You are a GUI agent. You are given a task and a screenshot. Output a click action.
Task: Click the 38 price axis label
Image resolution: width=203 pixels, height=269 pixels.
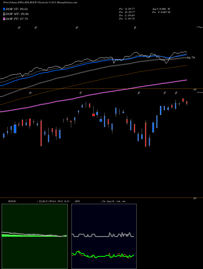tap(194, 198)
